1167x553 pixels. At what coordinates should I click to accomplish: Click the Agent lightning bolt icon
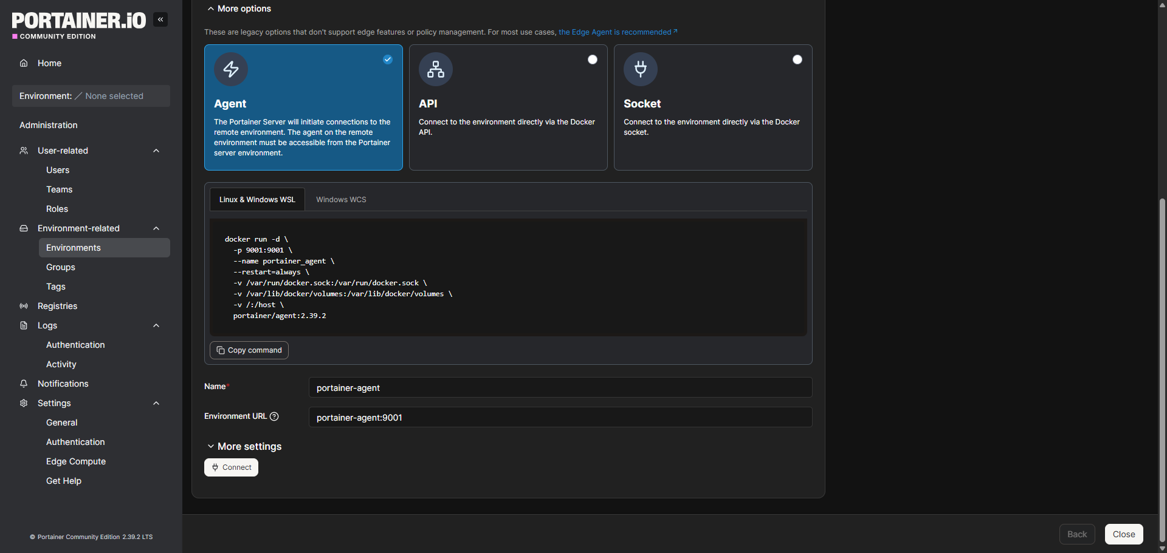(231, 69)
